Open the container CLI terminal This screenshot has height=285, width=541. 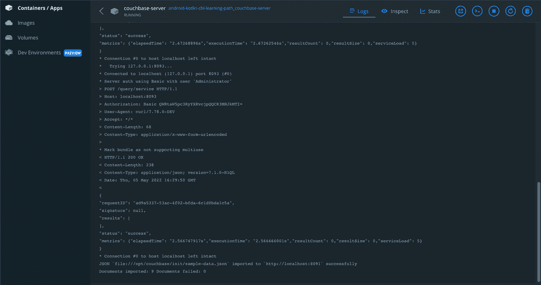tap(477, 11)
